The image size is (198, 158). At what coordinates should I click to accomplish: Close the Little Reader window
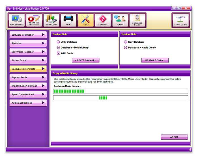pyautogui.click(x=186, y=8)
